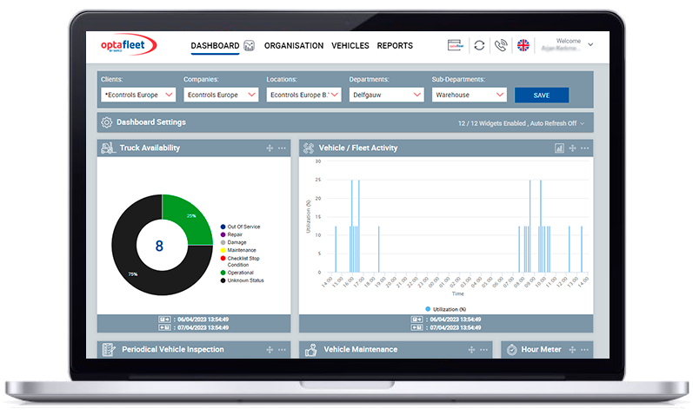The image size is (693, 415).
Task: Open the Companies dropdown
Action: tap(221, 95)
